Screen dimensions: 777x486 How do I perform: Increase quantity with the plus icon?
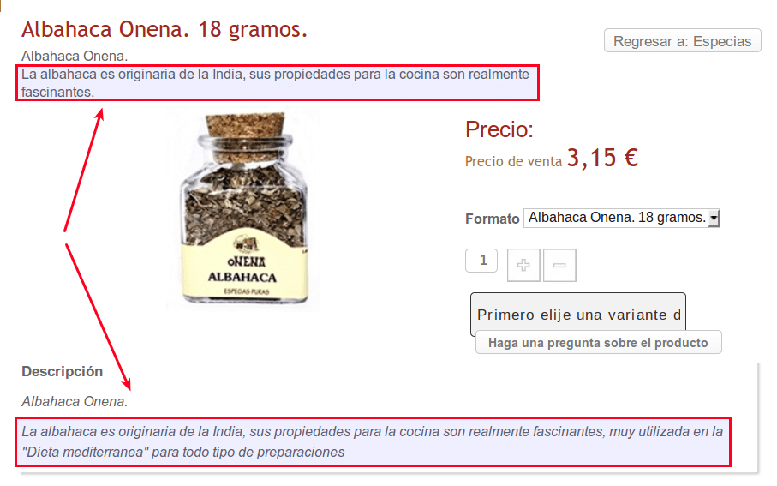tap(523, 266)
